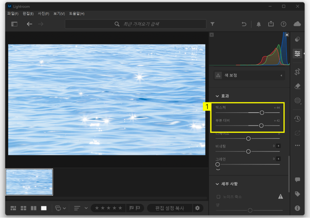Viewport: 310px width, 218px height.
Task: Adjust the 부분 대비 slider handle
Action: point(261,126)
